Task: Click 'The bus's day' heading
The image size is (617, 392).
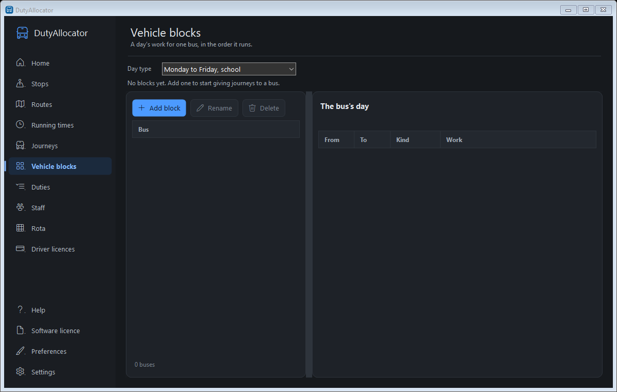Action: [344, 106]
